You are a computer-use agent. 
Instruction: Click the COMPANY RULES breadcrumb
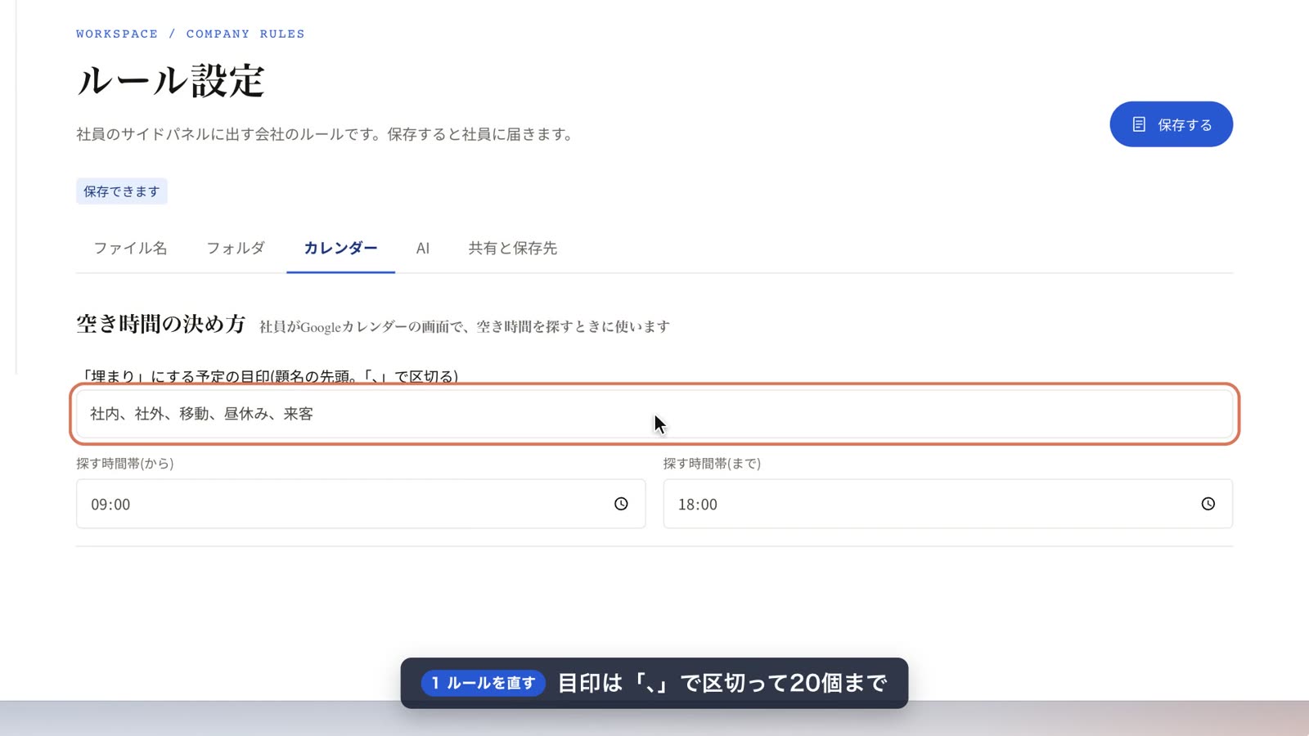[x=245, y=34]
